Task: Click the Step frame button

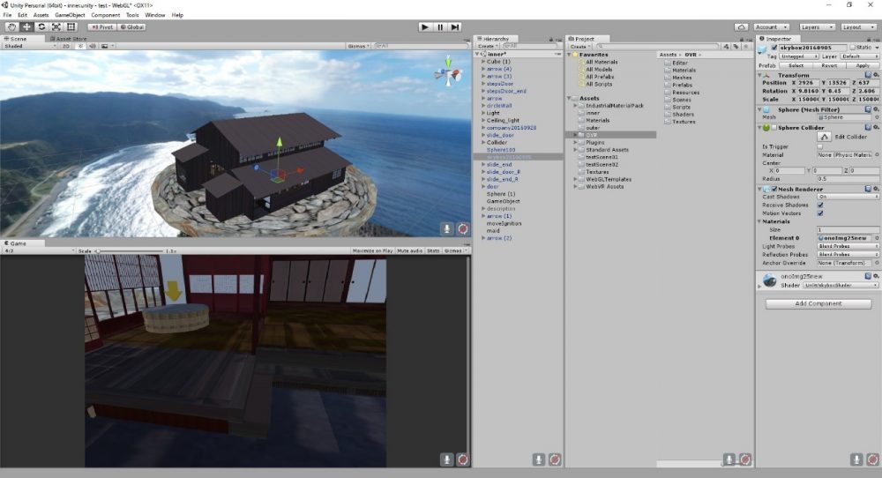Action: click(455, 27)
